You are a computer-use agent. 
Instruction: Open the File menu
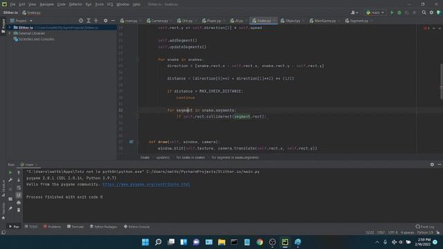12,4
